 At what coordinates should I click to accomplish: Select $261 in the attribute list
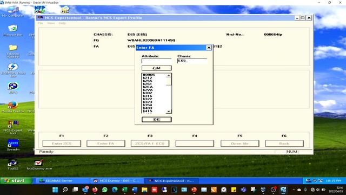coord(148,84)
